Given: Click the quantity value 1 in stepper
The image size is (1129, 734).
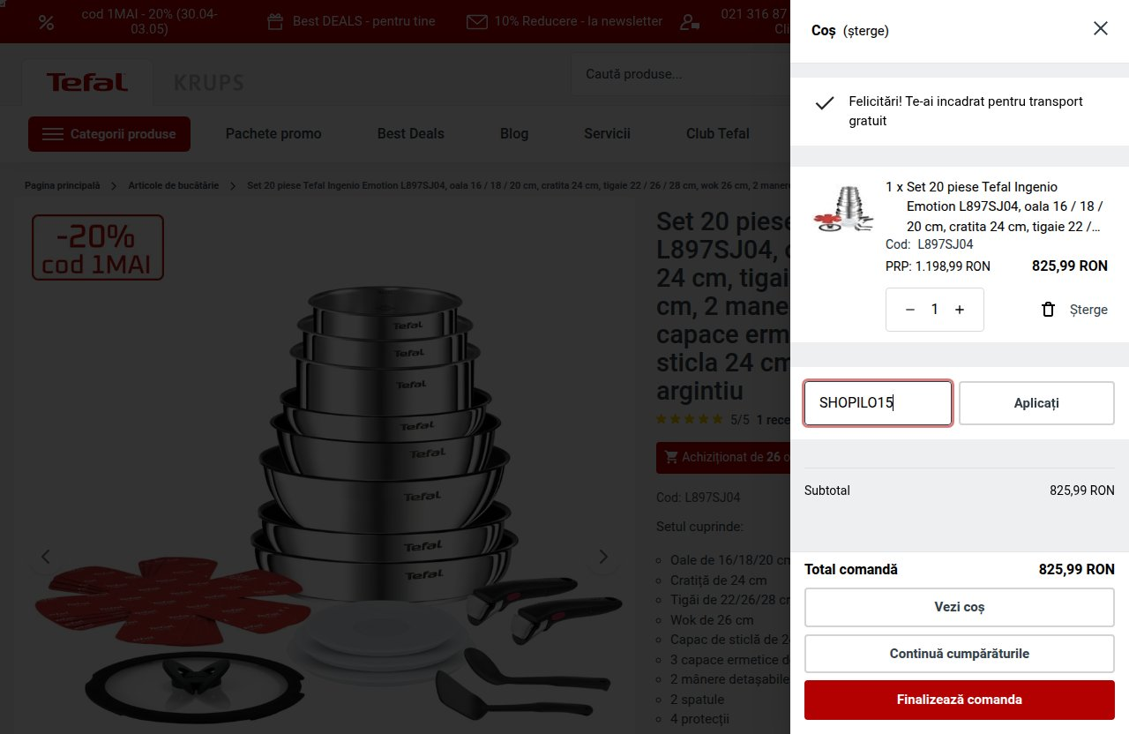Looking at the screenshot, I should tap(935, 310).
